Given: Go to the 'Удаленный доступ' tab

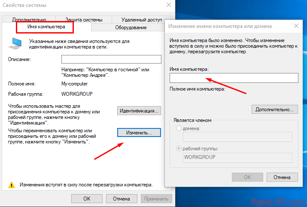Looking at the screenshot, I should [x=141, y=20].
